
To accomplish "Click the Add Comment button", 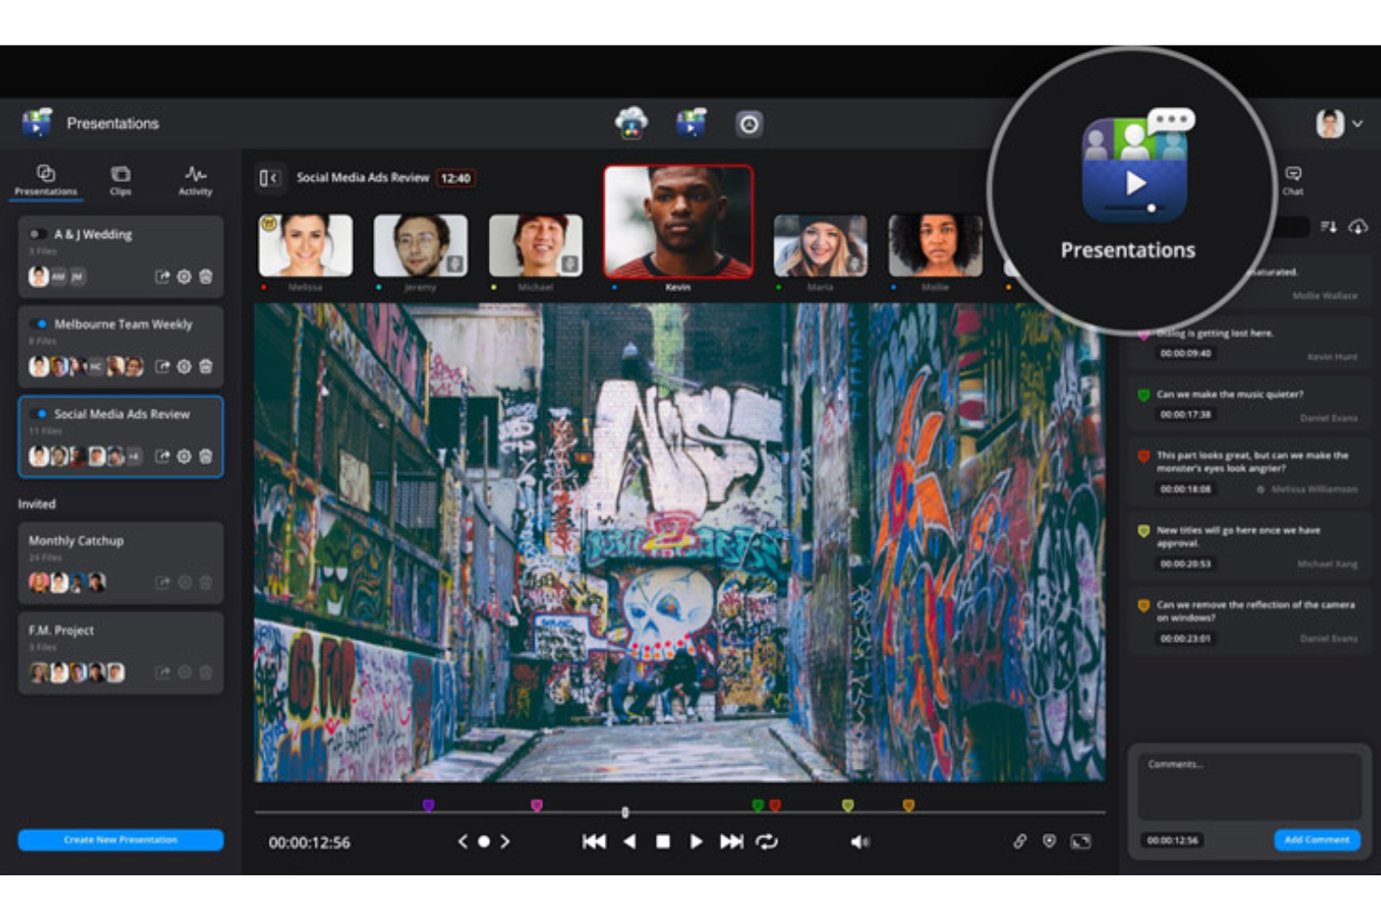I will coord(1317,840).
